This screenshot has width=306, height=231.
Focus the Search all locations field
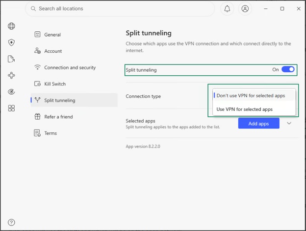(x=120, y=9)
